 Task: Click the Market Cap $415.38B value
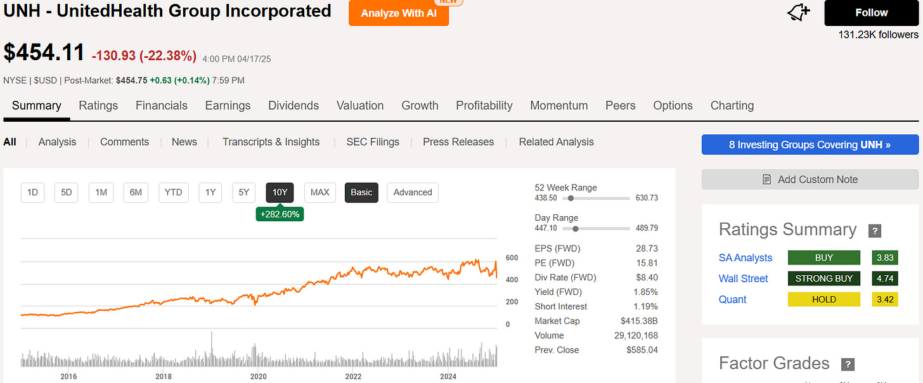638,321
